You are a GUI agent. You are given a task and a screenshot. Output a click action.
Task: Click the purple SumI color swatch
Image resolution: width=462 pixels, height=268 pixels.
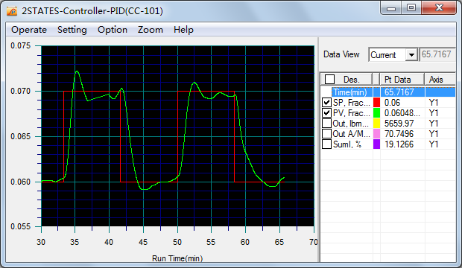click(376, 144)
